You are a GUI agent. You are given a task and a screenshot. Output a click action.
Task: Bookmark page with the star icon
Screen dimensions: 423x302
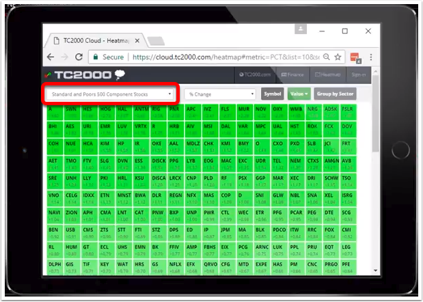pyautogui.click(x=338, y=57)
